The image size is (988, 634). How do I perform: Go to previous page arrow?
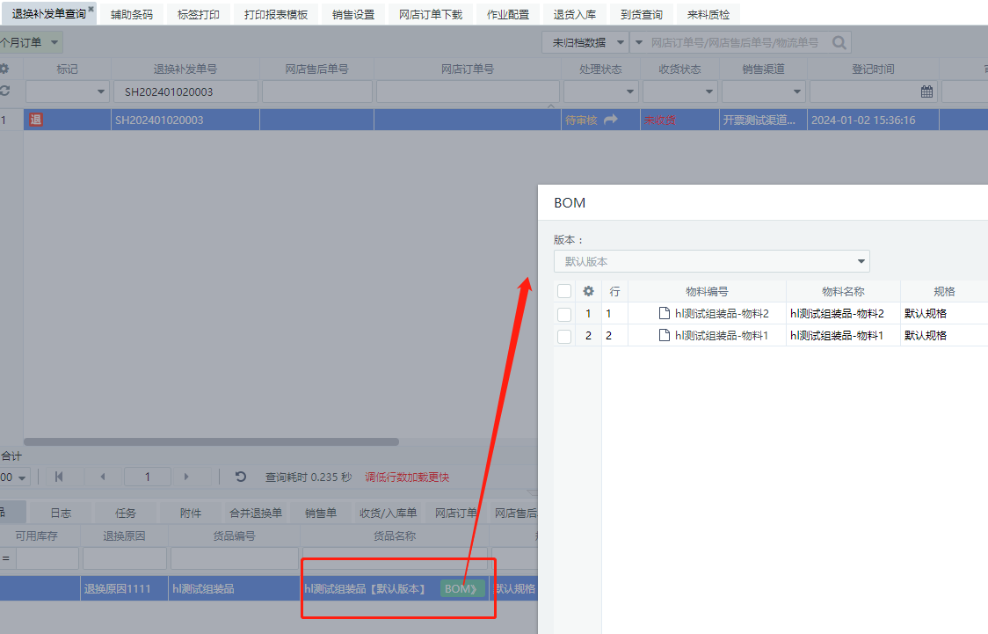point(103,477)
